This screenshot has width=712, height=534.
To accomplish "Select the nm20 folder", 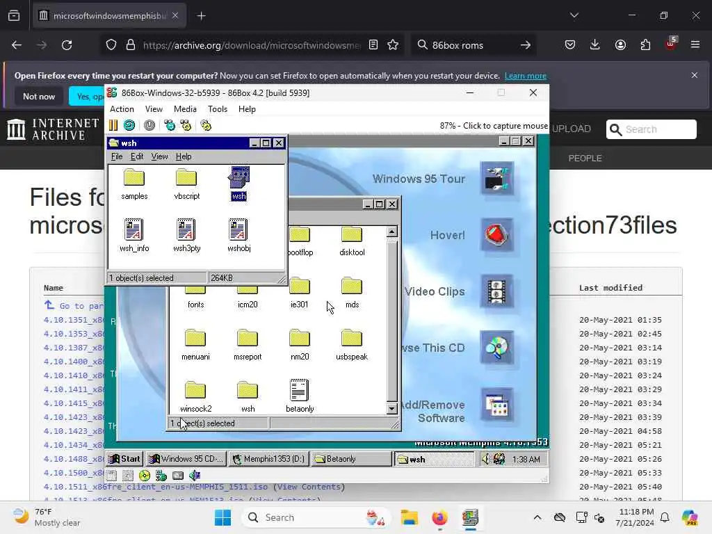I will pos(300,345).
